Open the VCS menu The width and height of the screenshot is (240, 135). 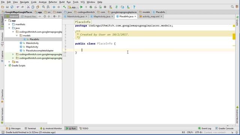tap(82, 2)
